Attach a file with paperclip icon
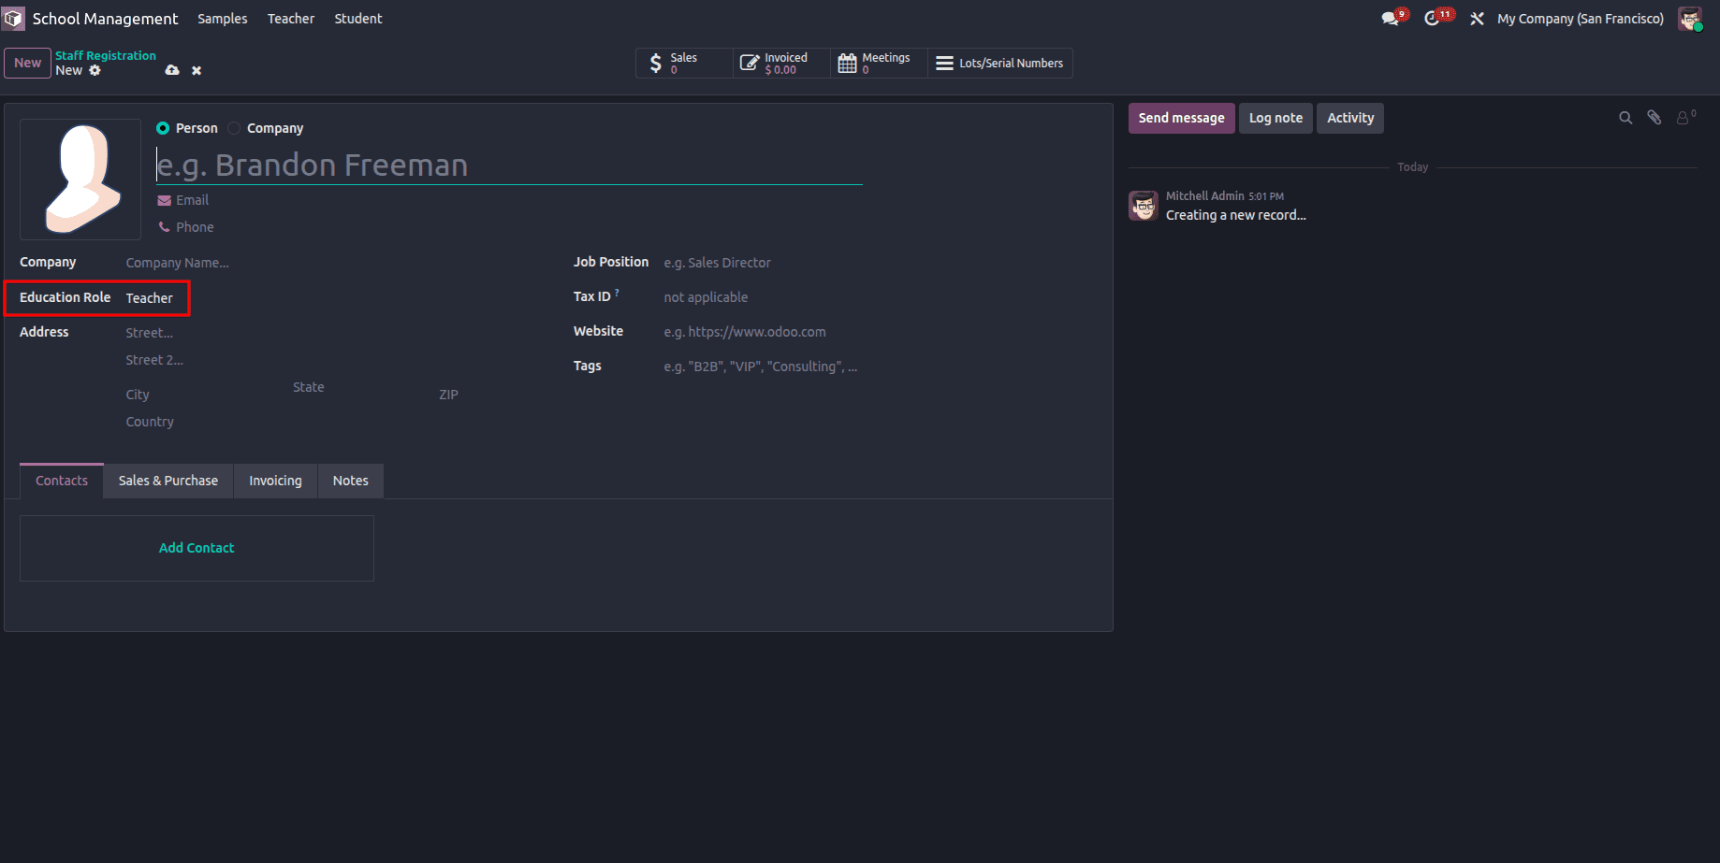The image size is (1720, 863). (x=1654, y=118)
